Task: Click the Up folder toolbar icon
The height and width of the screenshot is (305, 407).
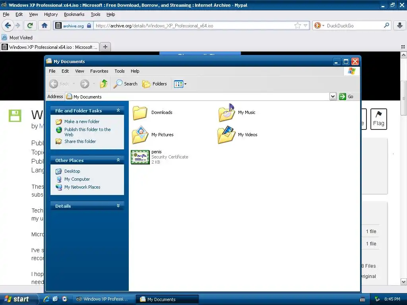Action: (x=104, y=84)
